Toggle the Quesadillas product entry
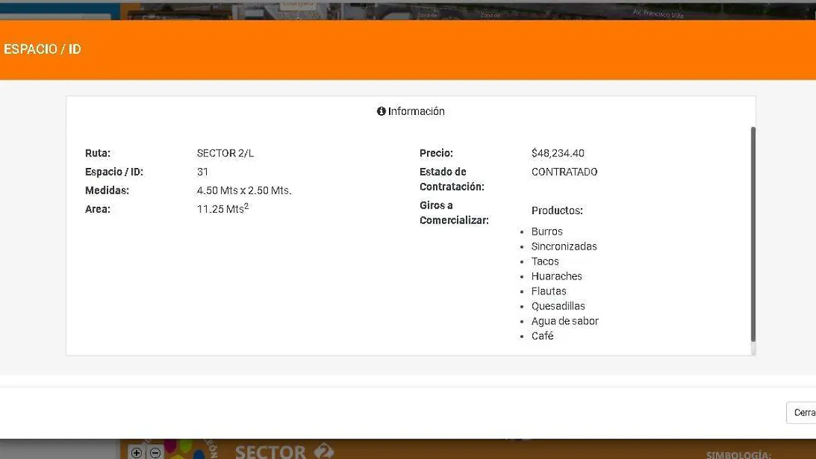This screenshot has width=816, height=459. click(x=558, y=306)
